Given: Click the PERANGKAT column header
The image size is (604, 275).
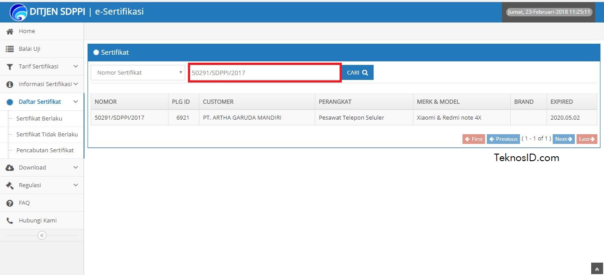Looking at the screenshot, I should [x=364, y=102].
